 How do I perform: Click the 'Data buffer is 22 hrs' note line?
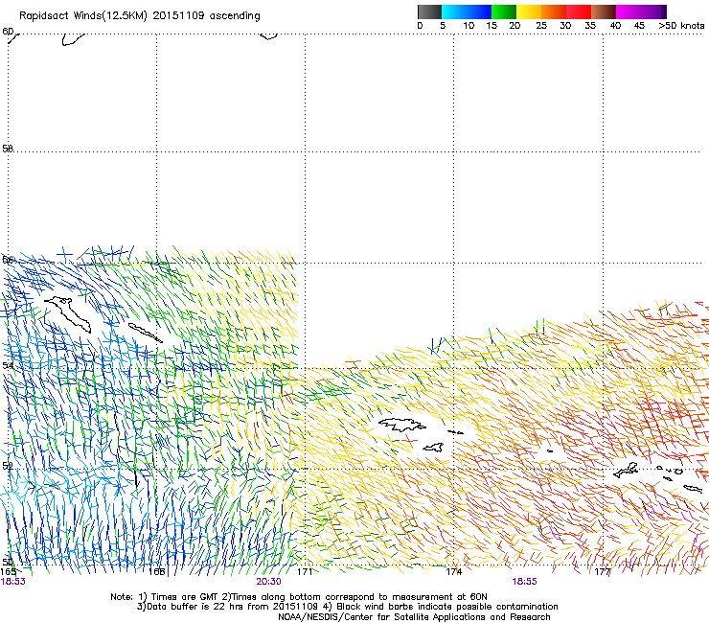pyautogui.click(x=347, y=607)
